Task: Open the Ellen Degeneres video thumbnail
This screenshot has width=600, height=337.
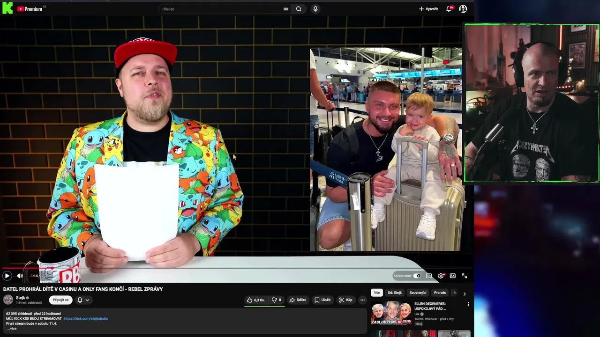Action: 391,313
